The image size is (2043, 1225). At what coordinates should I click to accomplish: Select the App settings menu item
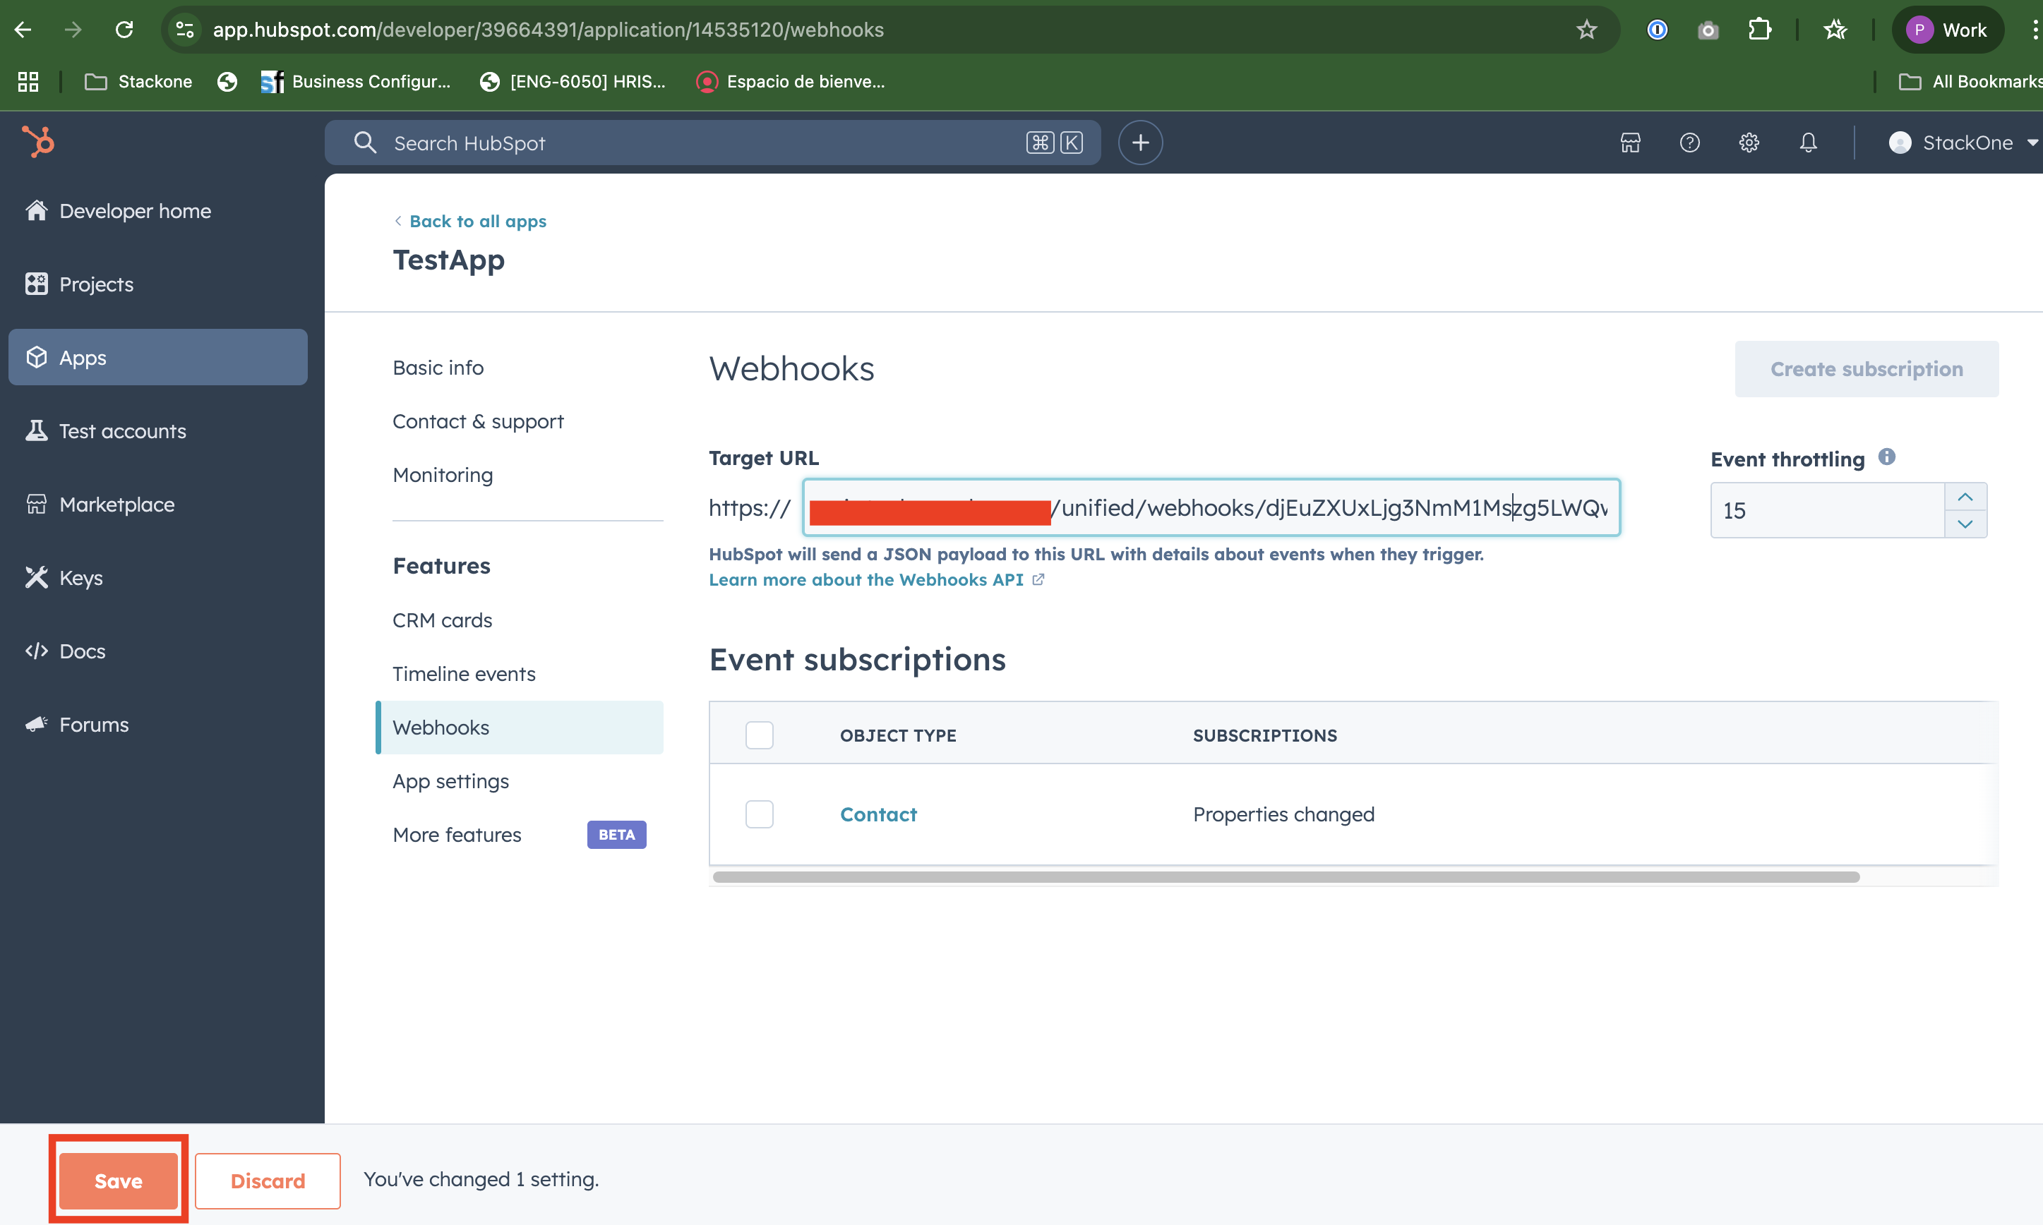click(451, 781)
